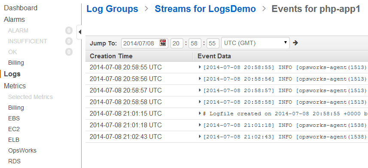Click the Creation Time column header

[111, 56]
